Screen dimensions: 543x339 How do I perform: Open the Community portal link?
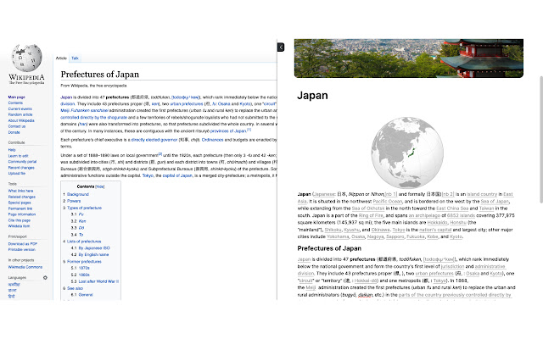pos(22,162)
